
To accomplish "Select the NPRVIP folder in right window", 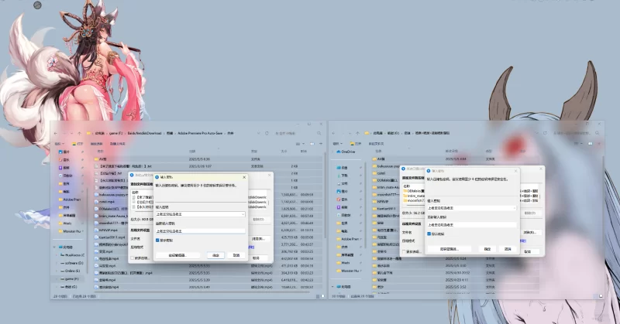I will pos(380,202).
